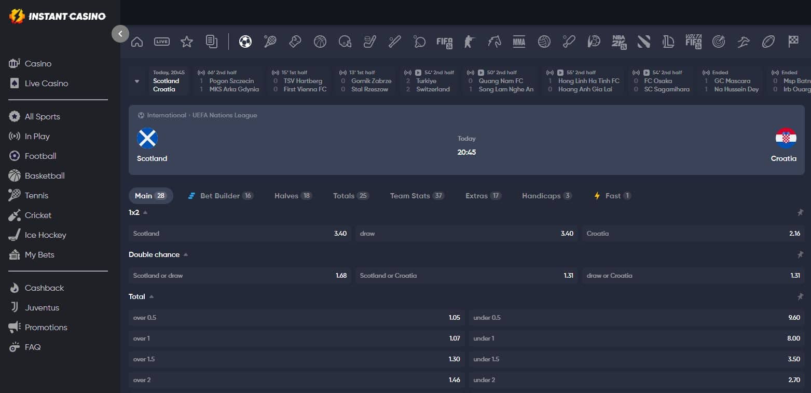
Task: Select the rugby ball icon
Action: pyautogui.click(x=768, y=42)
